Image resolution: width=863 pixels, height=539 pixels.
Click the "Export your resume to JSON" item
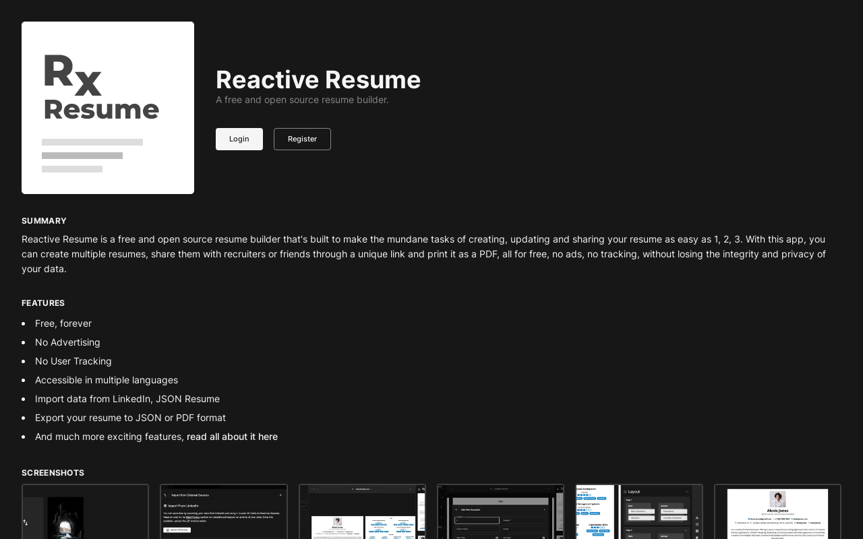pos(130,418)
